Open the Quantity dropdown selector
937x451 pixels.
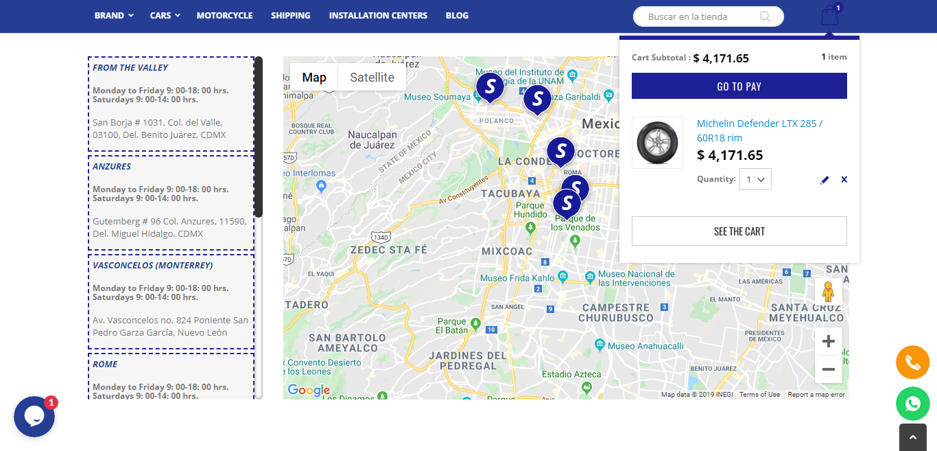pyautogui.click(x=756, y=179)
